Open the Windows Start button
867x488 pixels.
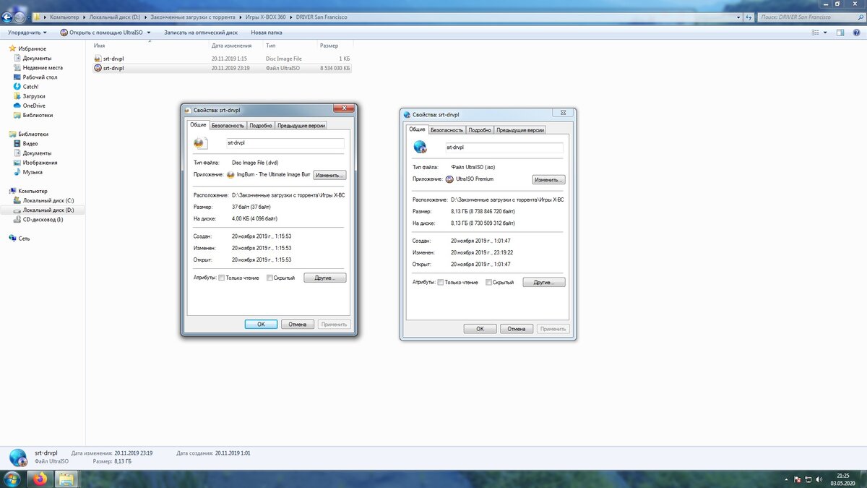pos(12,479)
